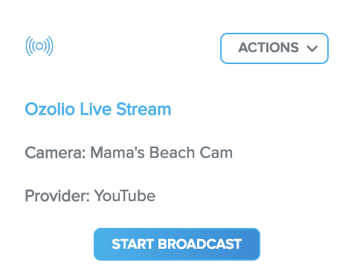The width and height of the screenshot is (357, 280).
Task: Click the word Live in the stream title
Action: 95,109
